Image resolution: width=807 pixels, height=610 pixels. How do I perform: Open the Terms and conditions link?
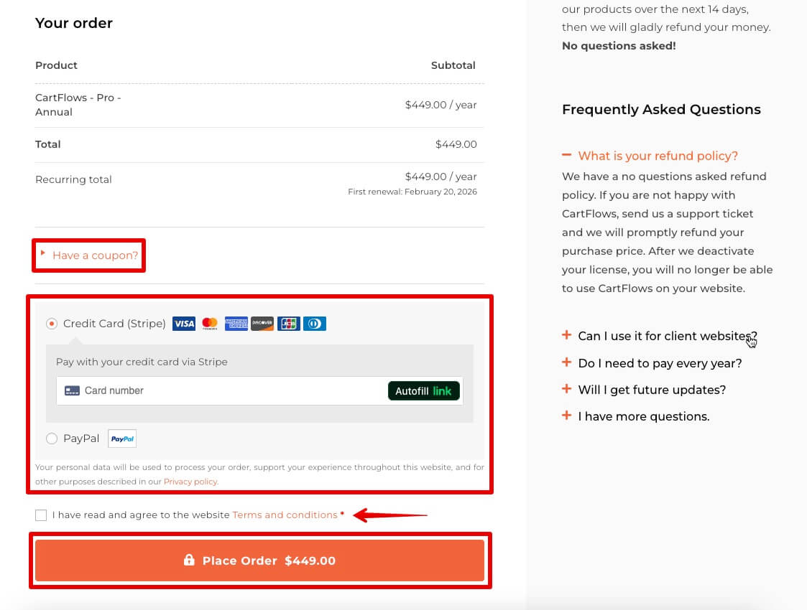click(x=285, y=515)
